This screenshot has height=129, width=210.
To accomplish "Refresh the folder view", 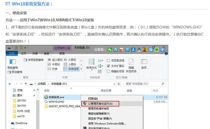I will (x=119, y=84).
